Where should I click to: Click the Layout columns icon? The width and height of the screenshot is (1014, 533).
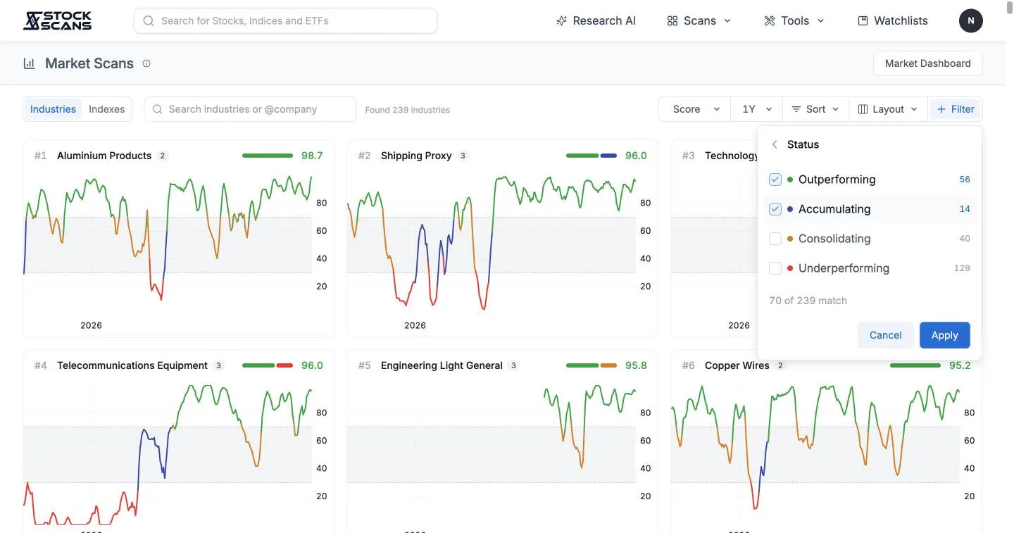[863, 109]
